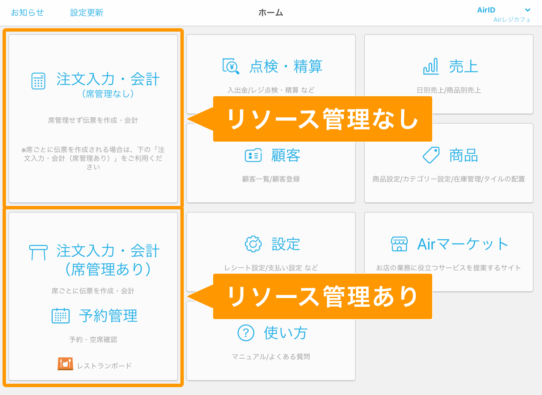Viewport: 542px width, 395px height.
Task: Click the customer card icon for 顧客
Action: point(253,155)
